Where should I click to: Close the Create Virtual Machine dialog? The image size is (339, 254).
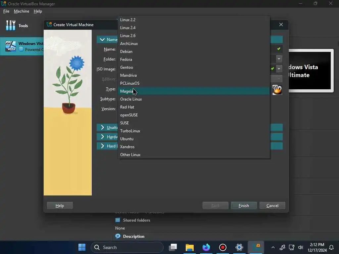(x=281, y=24)
